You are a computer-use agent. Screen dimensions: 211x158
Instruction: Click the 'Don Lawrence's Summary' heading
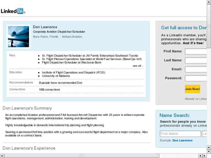27,108
